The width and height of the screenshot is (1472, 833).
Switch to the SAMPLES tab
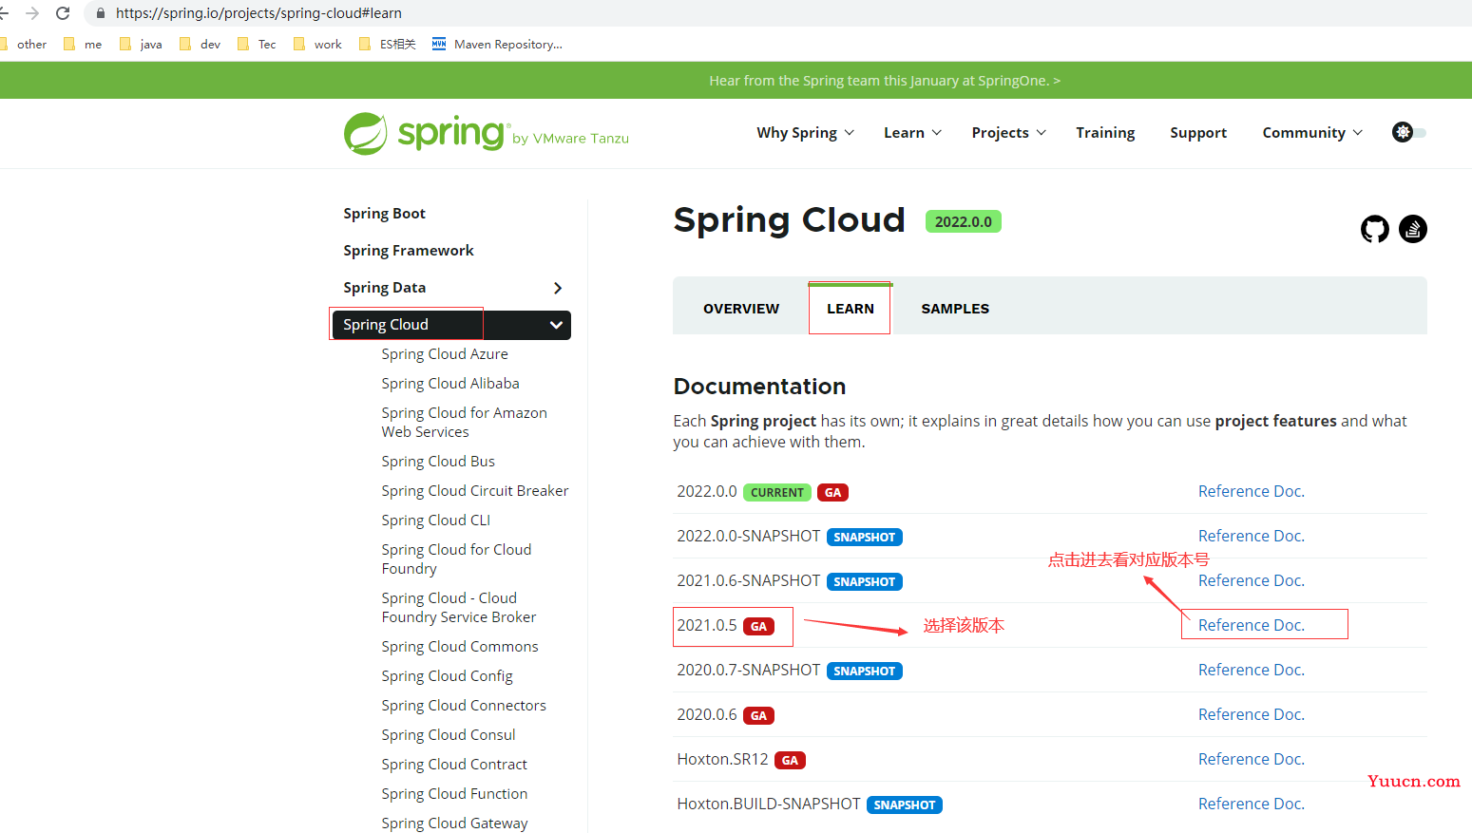[955, 309]
